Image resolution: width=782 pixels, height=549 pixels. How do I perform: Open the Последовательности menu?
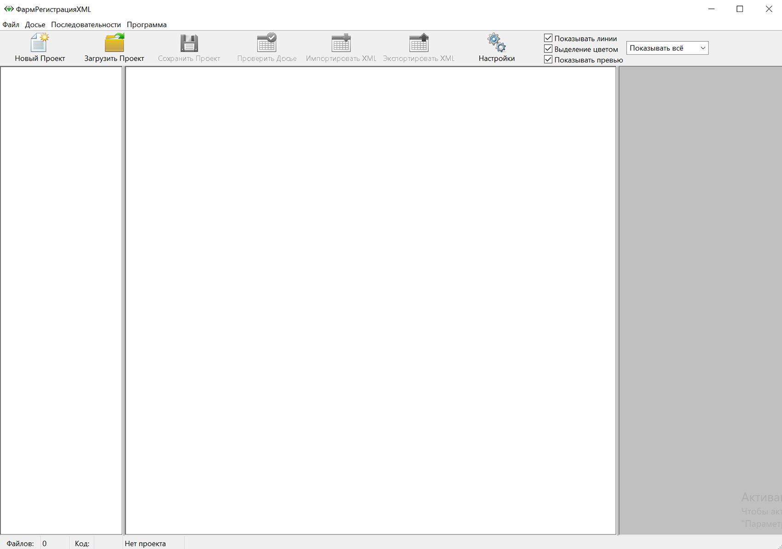pyautogui.click(x=86, y=25)
